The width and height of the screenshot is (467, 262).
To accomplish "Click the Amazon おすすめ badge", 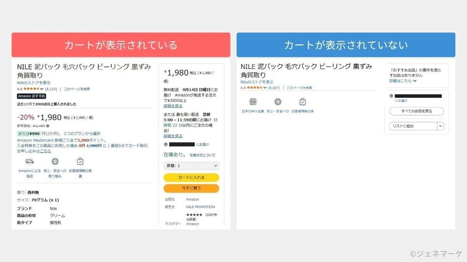I will point(32,96).
